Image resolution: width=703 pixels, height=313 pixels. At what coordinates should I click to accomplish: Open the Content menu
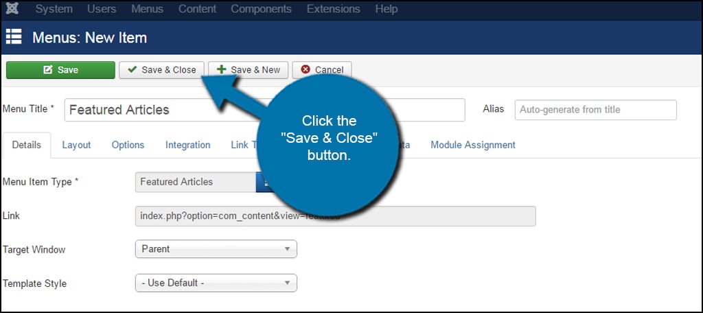tap(197, 9)
